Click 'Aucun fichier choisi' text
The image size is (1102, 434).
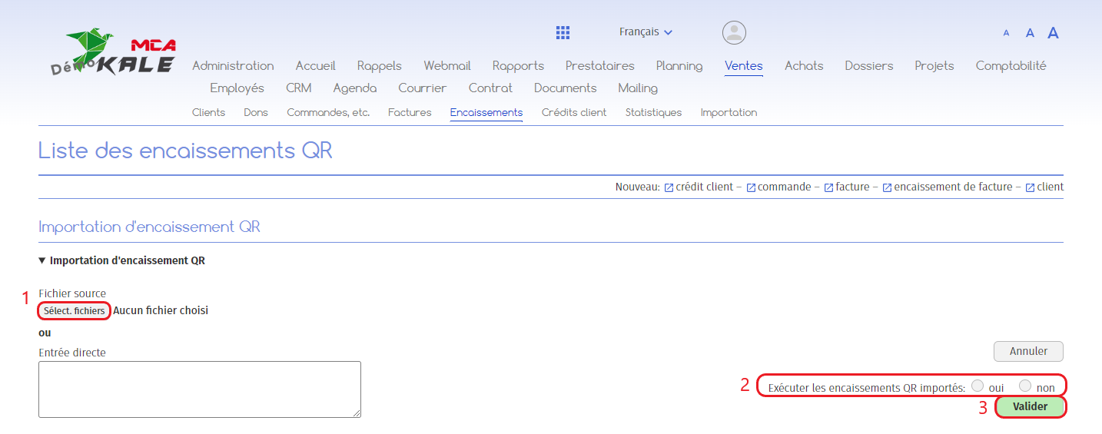161,311
